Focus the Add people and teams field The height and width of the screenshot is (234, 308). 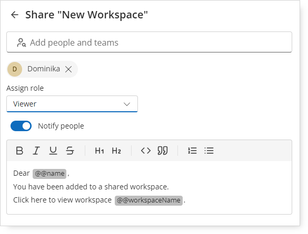150,42
